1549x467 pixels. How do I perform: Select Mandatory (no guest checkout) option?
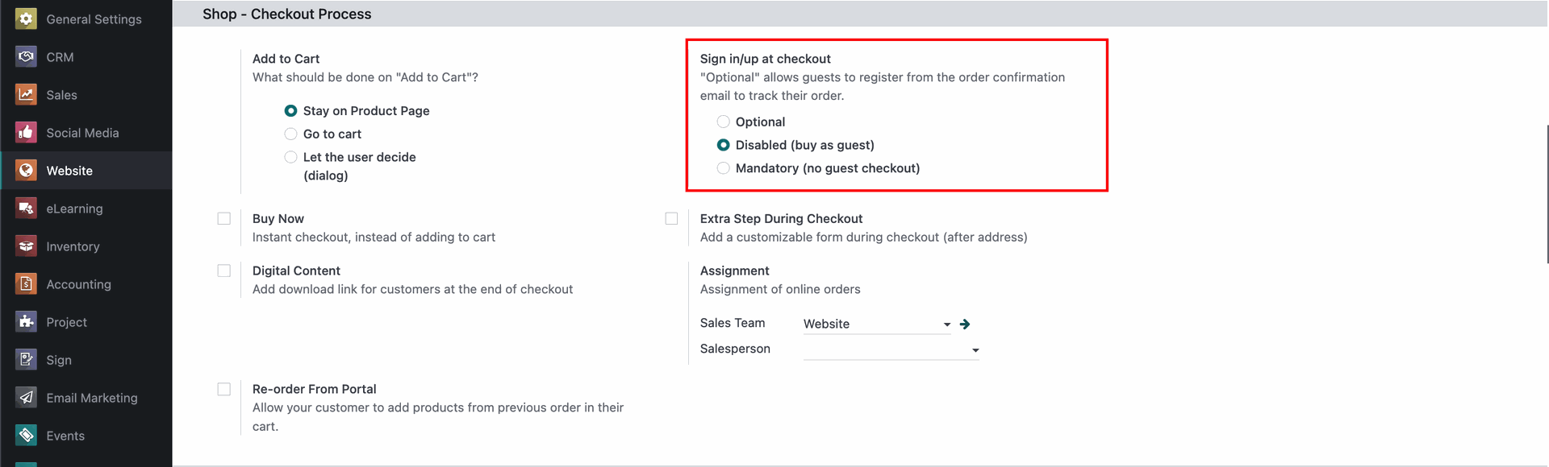[x=723, y=168]
